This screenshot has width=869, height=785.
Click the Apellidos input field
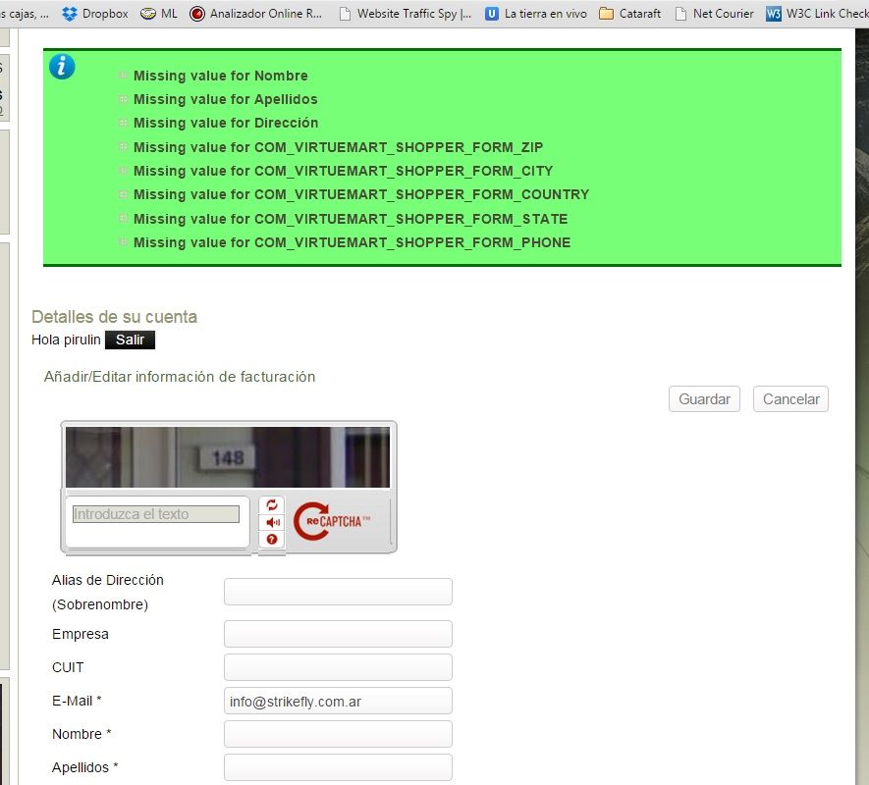338,767
